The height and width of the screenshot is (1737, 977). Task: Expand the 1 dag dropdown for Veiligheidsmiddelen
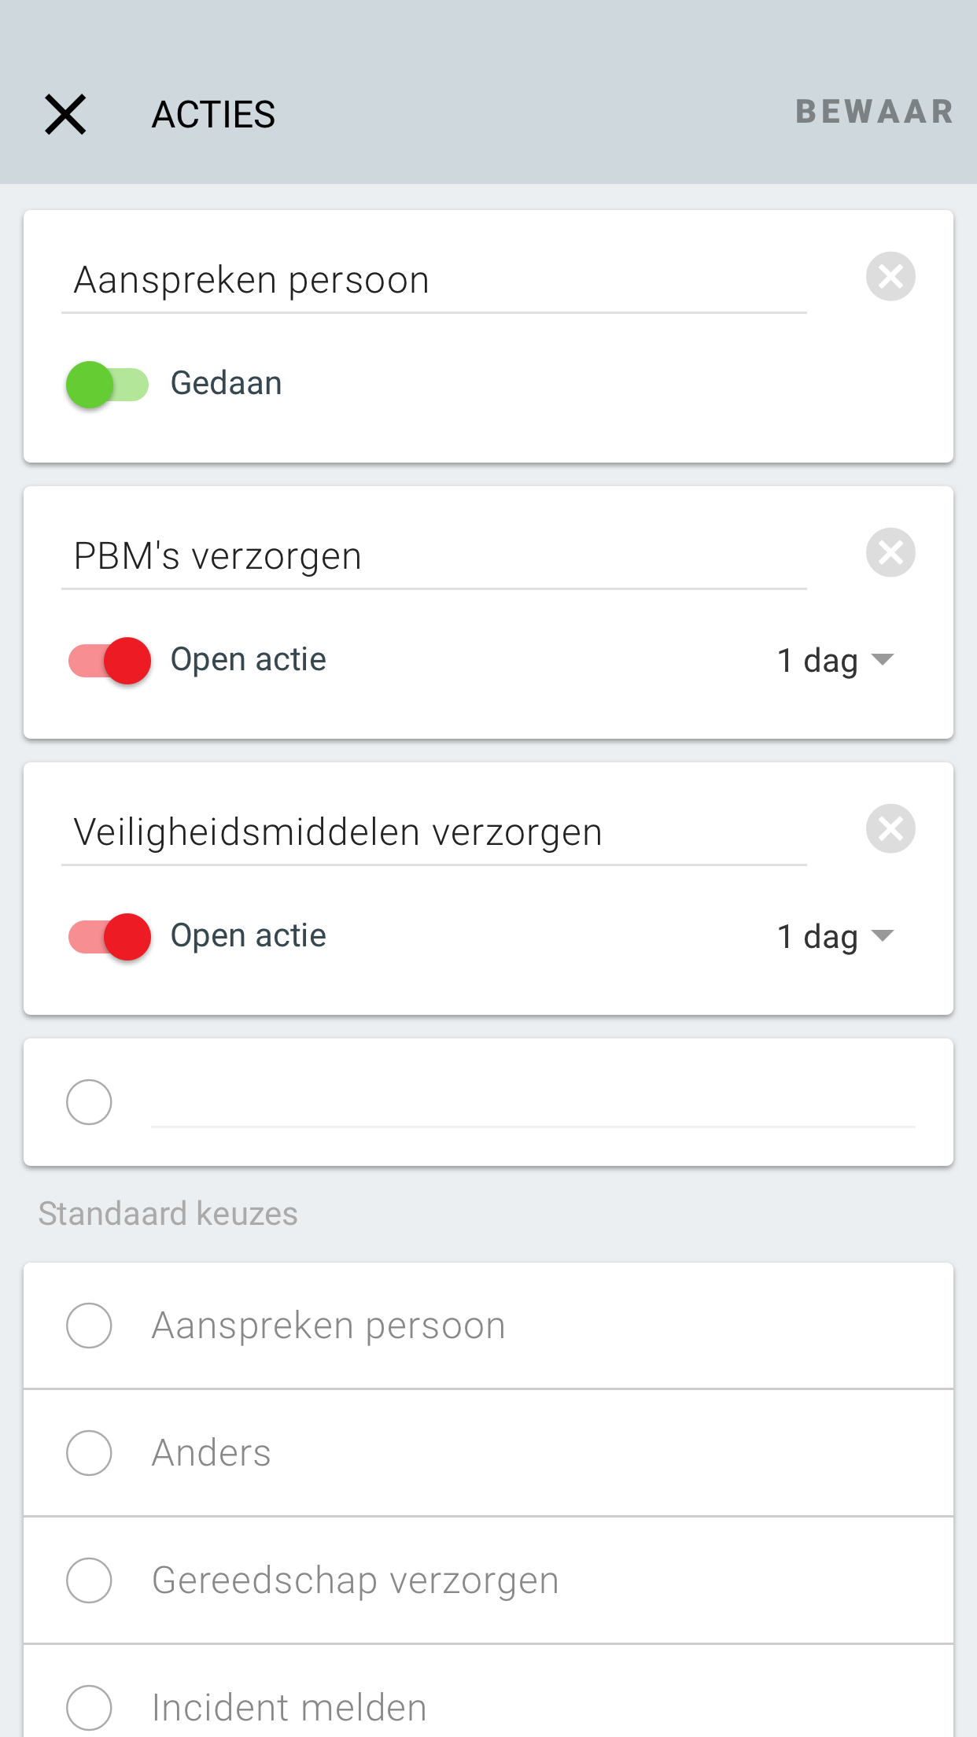(835, 936)
